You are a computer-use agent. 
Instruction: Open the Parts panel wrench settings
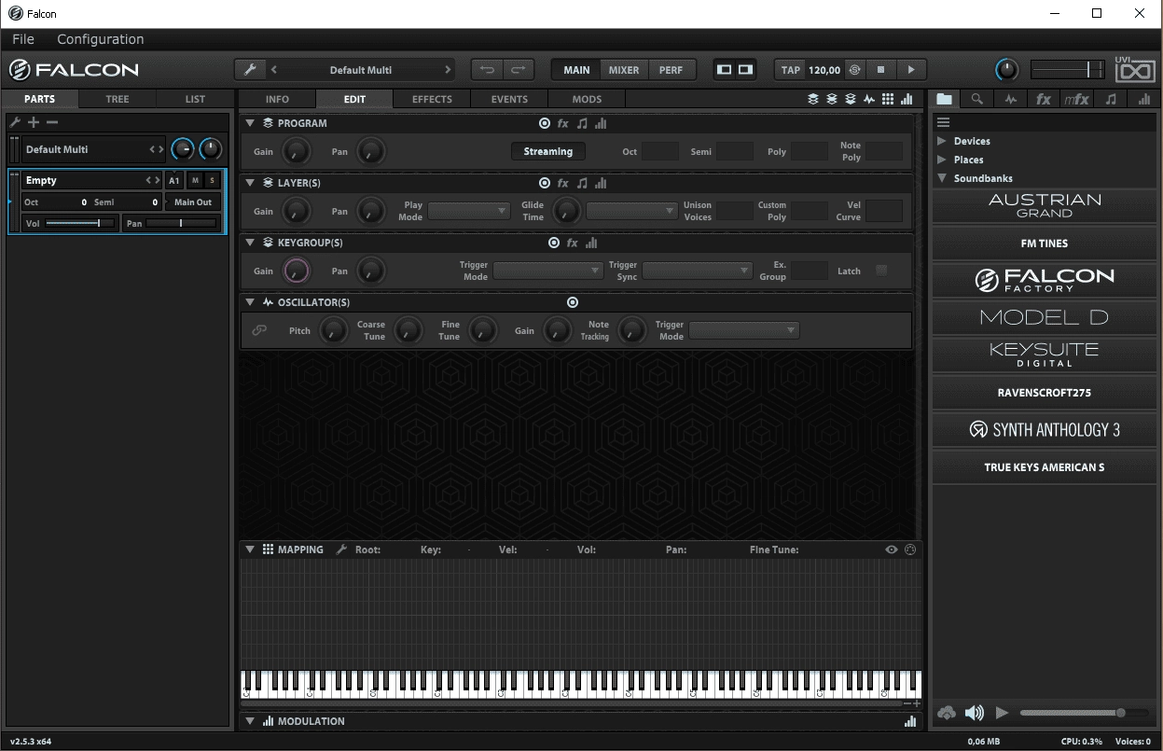pos(15,122)
